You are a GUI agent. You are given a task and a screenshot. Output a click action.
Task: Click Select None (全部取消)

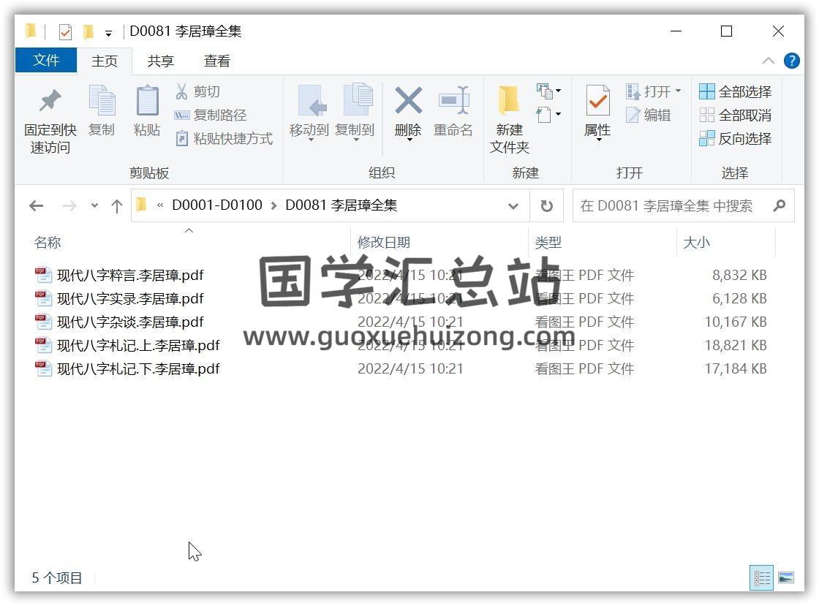736,115
